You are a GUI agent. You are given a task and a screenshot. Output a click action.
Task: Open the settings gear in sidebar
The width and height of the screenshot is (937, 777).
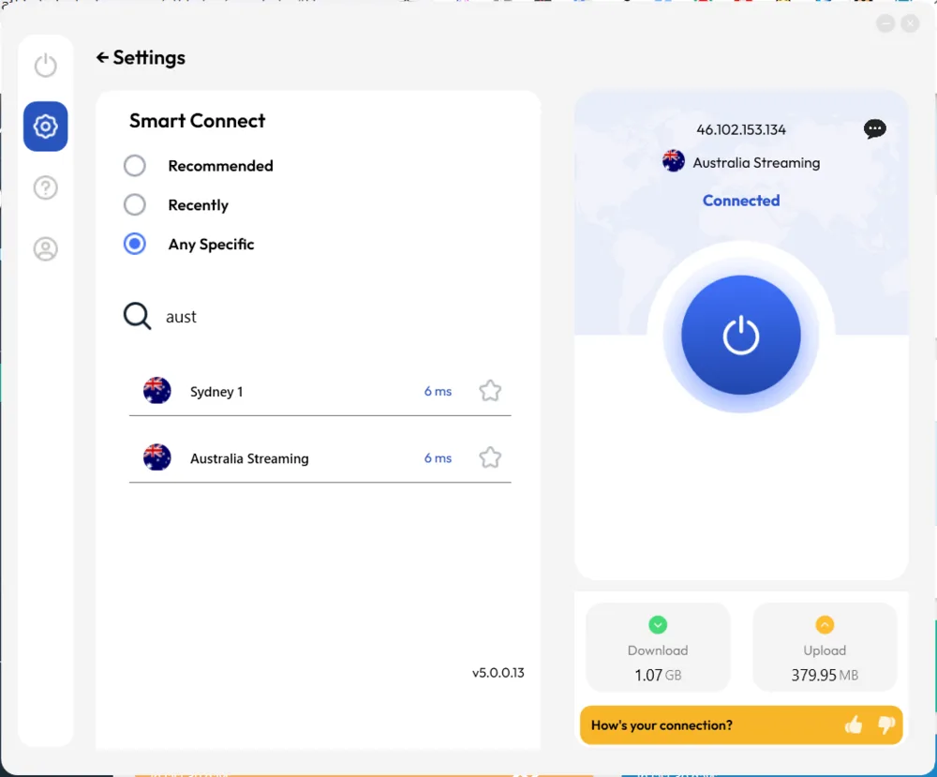(x=45, y=127)
